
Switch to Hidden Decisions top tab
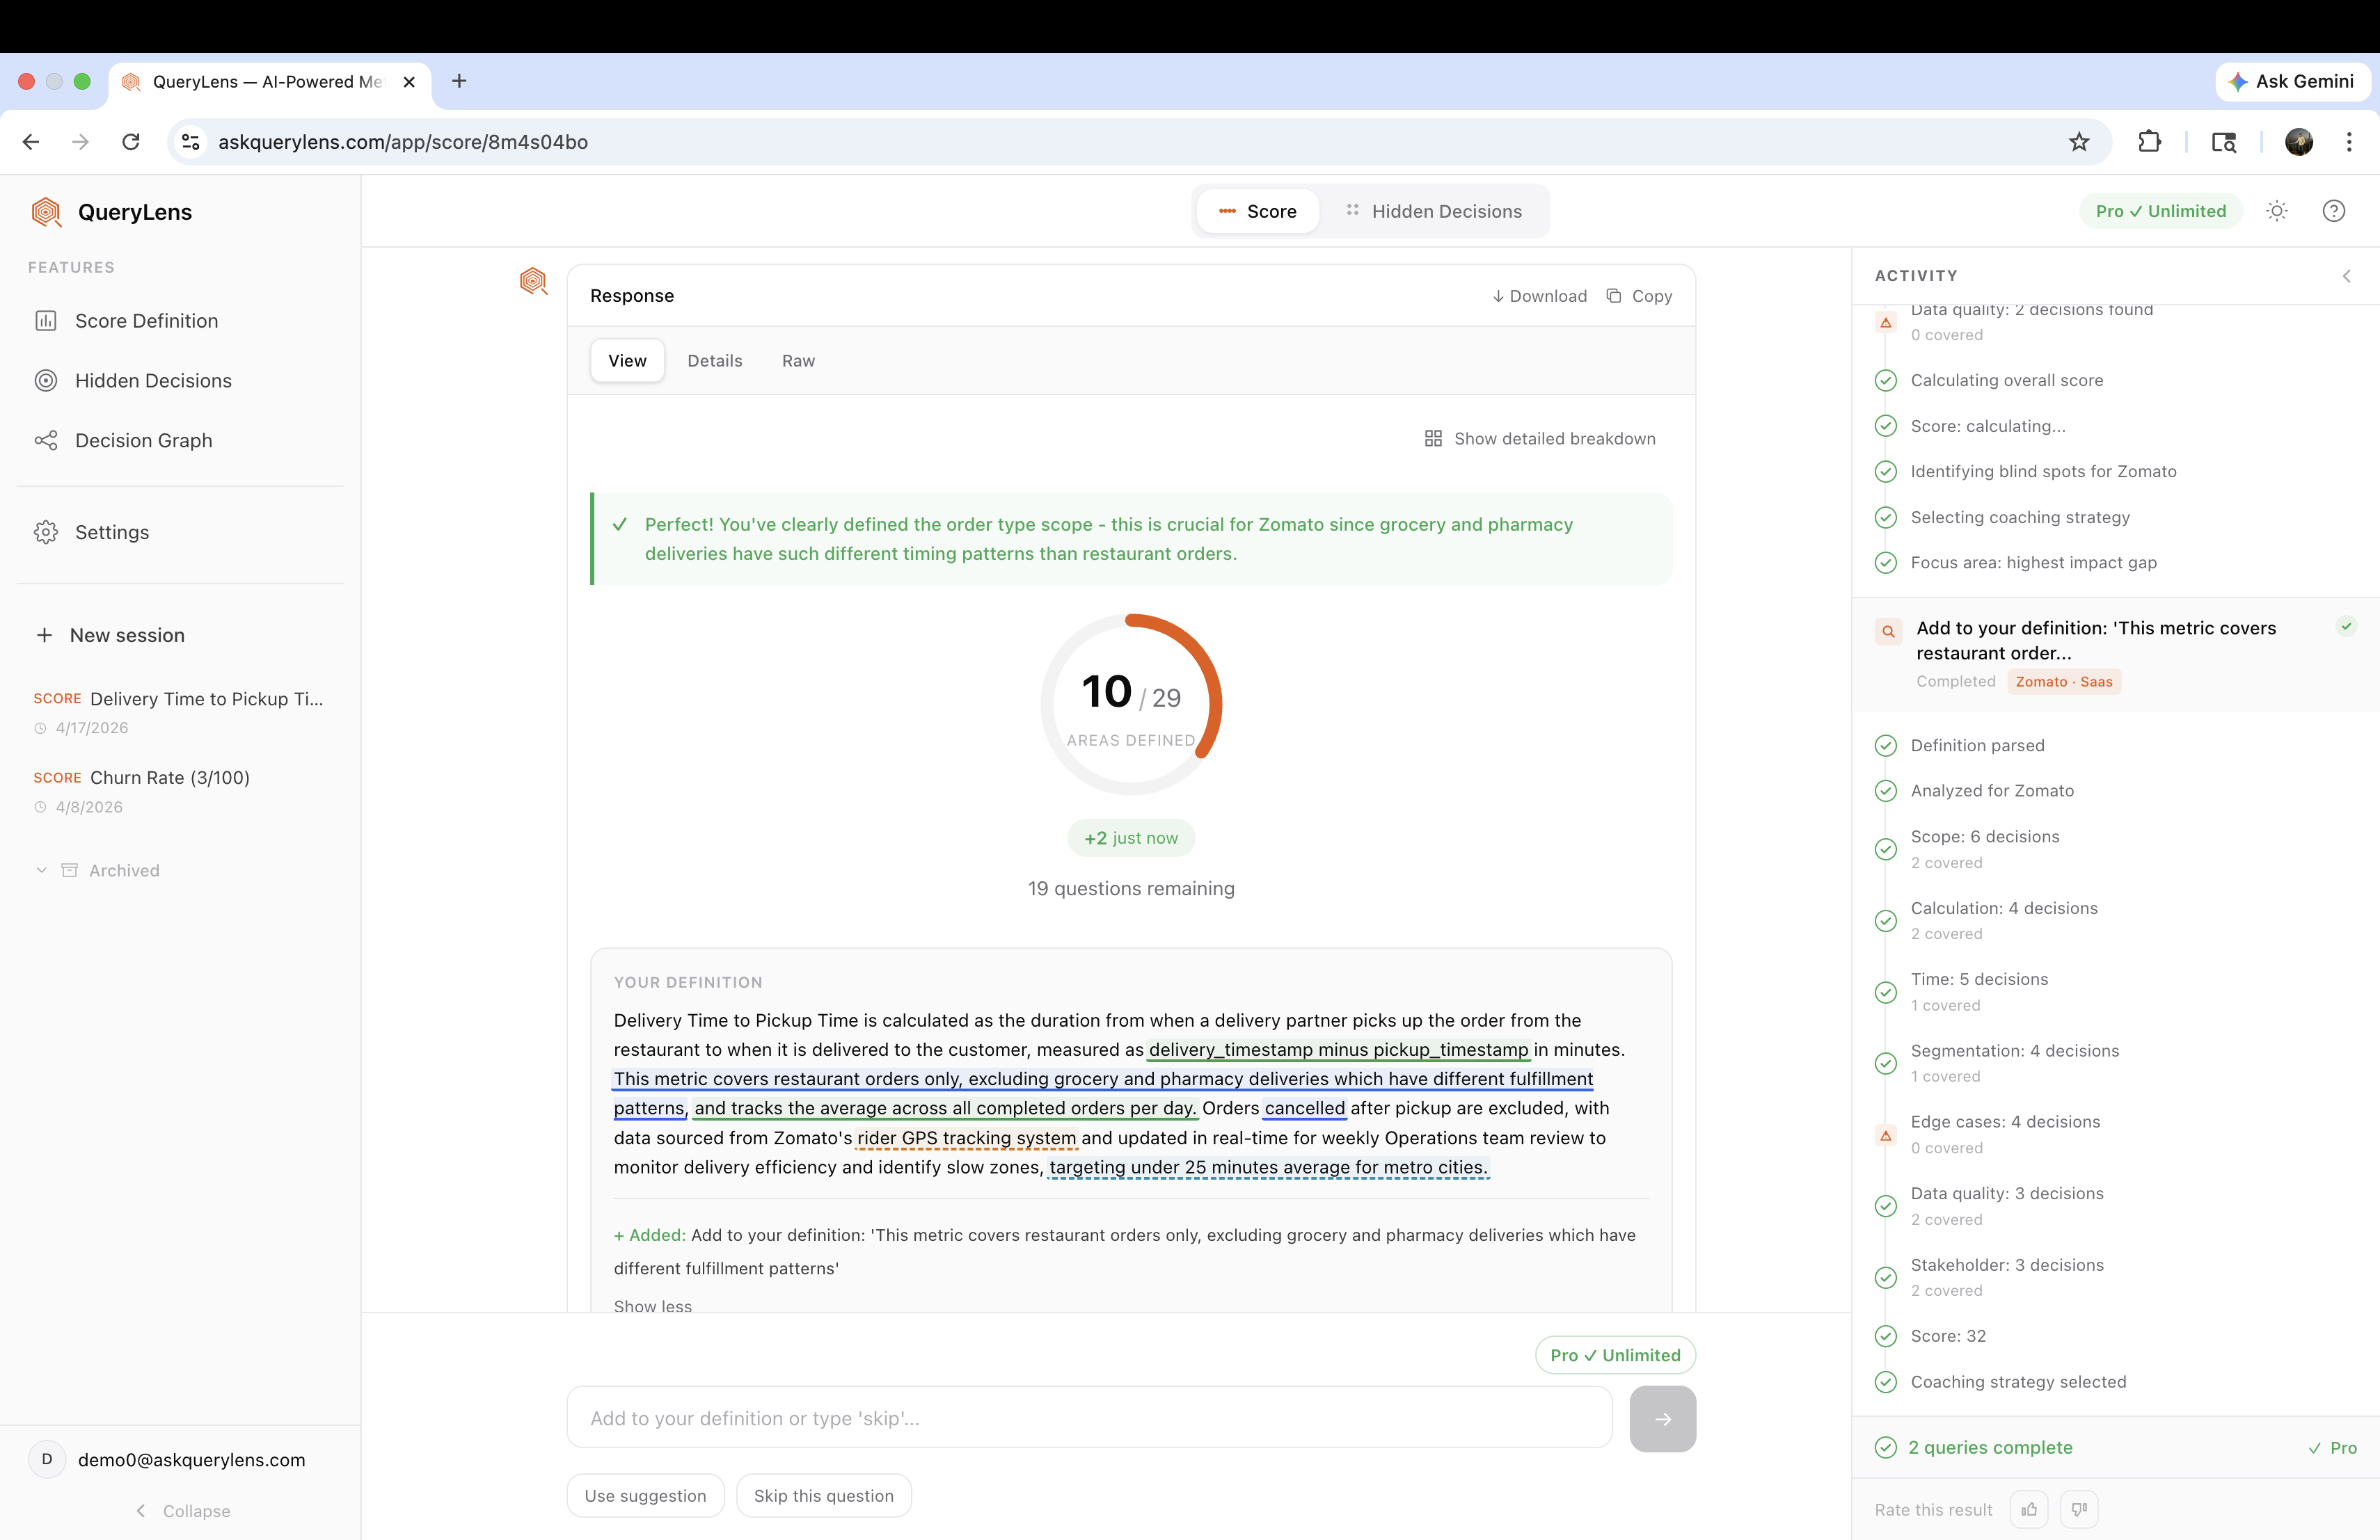(1434, 212)
